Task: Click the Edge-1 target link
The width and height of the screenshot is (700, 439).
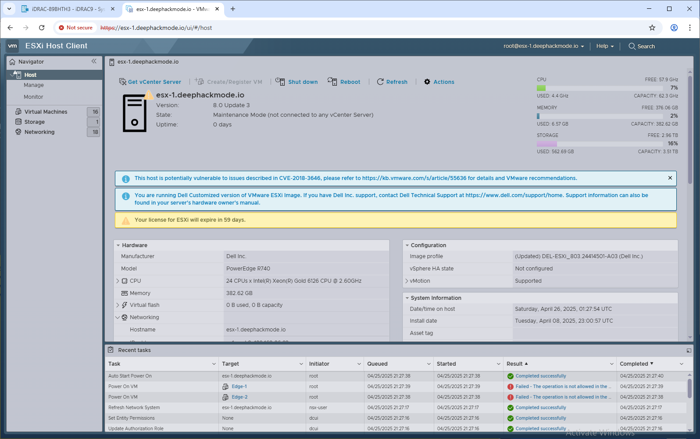Action: 239,387
